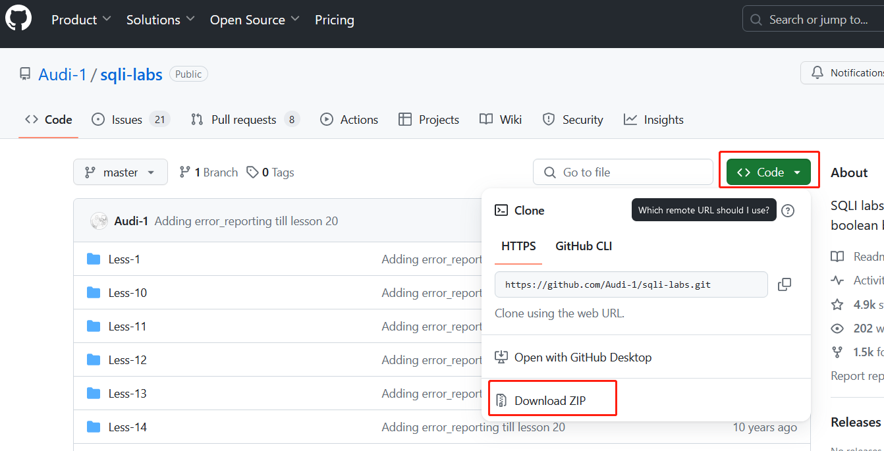Viewport: 884px width, 451px height.
Task: Click the remote URL help question icon
Action: click(788, 211)
